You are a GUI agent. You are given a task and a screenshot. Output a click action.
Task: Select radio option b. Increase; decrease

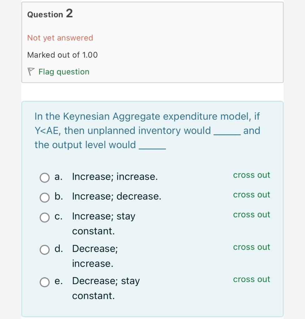[x=45, y=198]
